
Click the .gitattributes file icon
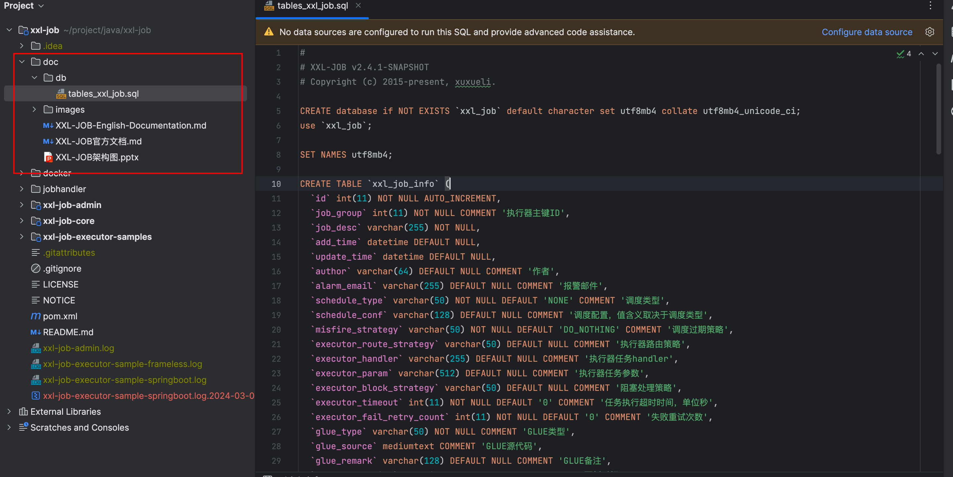[x=35, y=253]
